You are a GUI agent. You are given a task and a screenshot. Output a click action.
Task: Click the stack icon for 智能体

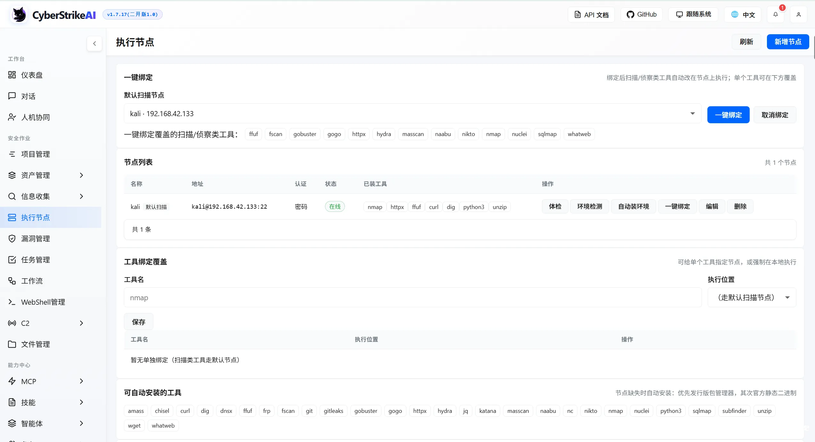click(12, 423)
